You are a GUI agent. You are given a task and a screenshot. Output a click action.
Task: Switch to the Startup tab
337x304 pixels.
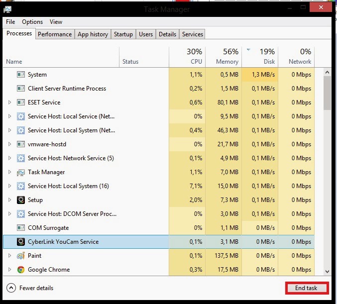(123, 34)
